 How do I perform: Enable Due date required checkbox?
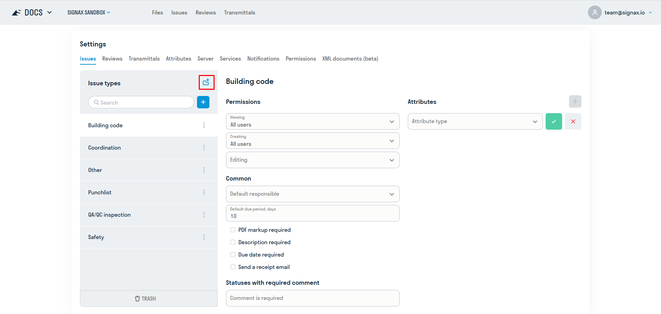233,255
